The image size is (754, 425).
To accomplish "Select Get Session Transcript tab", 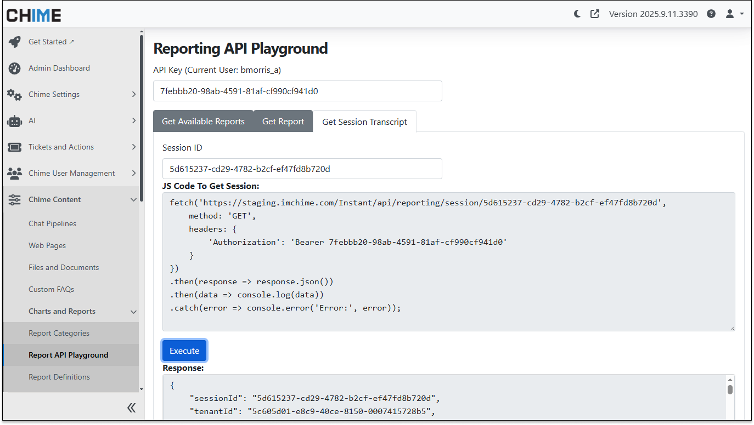I will [x=364, y=122].
